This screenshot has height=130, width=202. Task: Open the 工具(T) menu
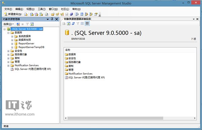coord(42,9)
